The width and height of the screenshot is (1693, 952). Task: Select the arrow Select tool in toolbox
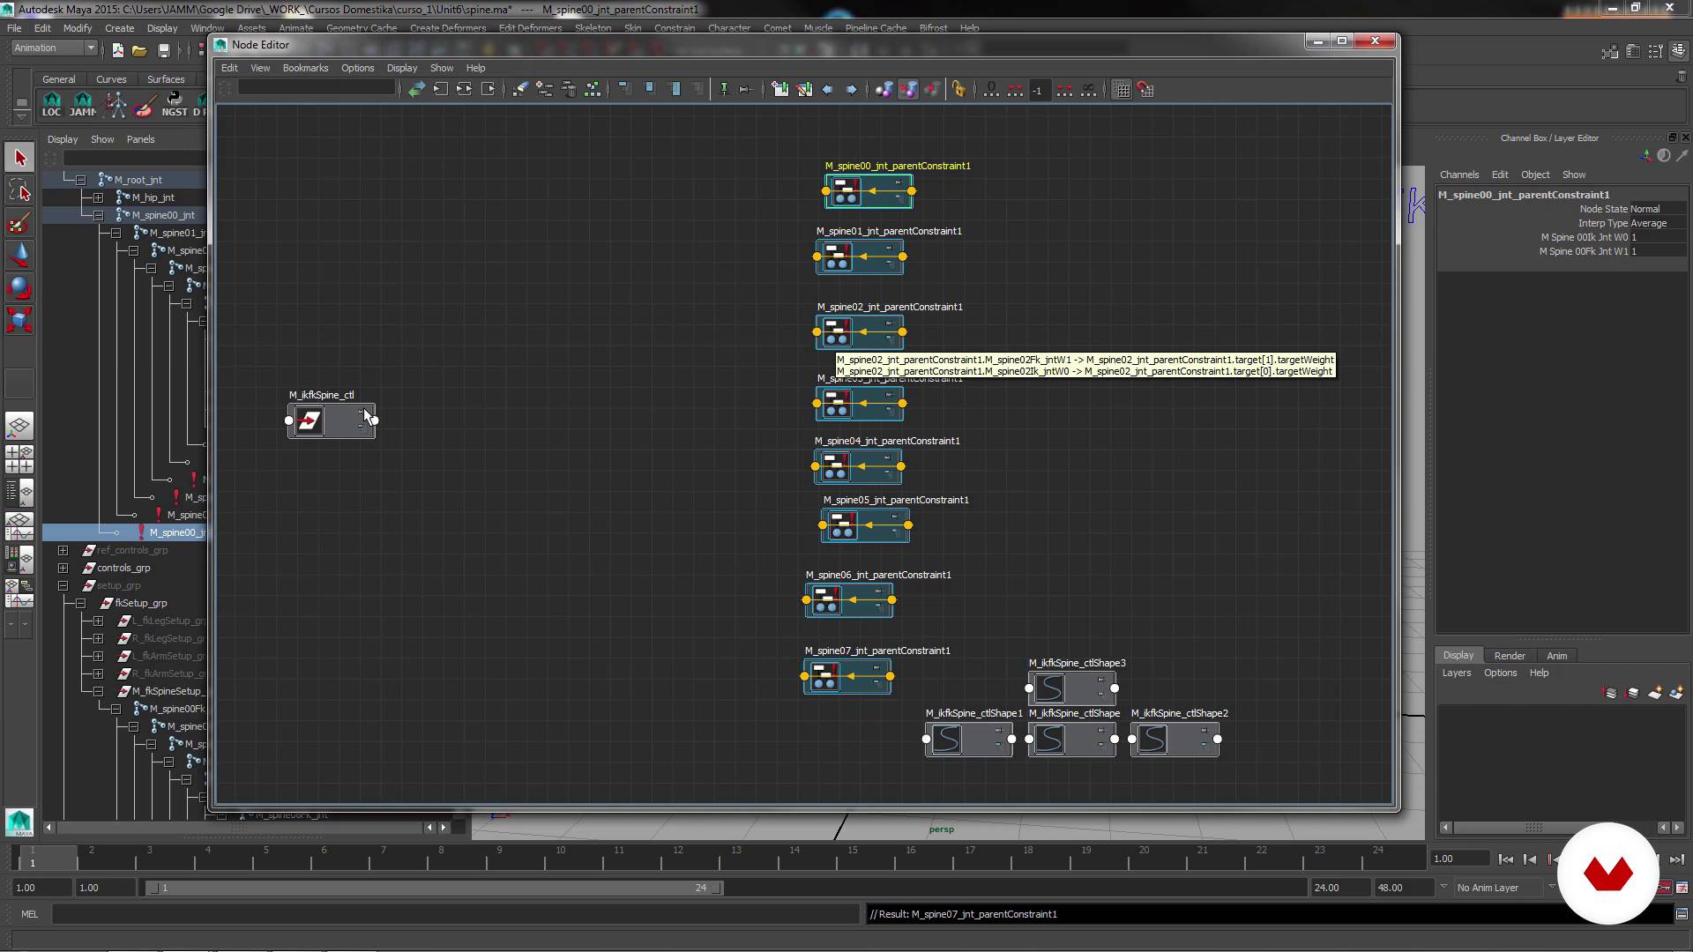[19, 158]
